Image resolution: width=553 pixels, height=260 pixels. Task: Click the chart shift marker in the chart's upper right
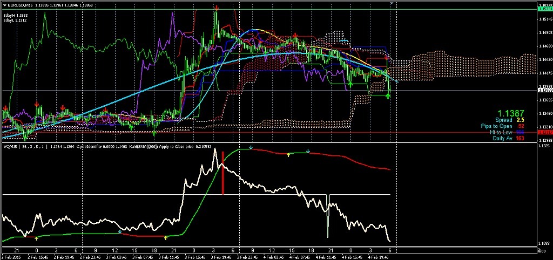point(391,3)
